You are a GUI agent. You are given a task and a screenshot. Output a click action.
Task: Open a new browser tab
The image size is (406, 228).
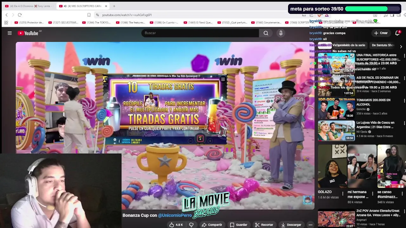[x=114, y=6]
